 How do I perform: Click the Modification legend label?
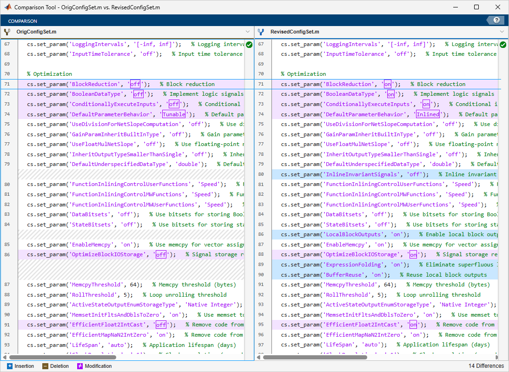tap(99, 366)
